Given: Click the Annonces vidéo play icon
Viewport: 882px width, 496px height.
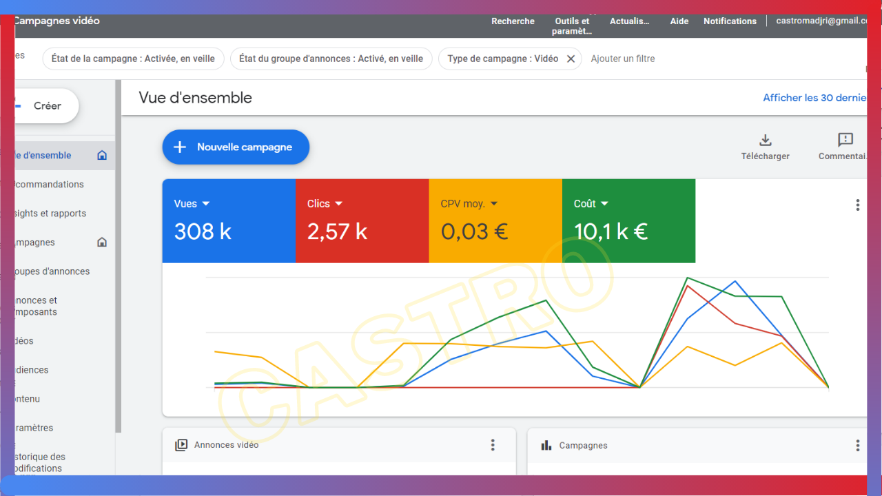Looking at the screenshot, I should pyautogui.click(x=181, y=445).
